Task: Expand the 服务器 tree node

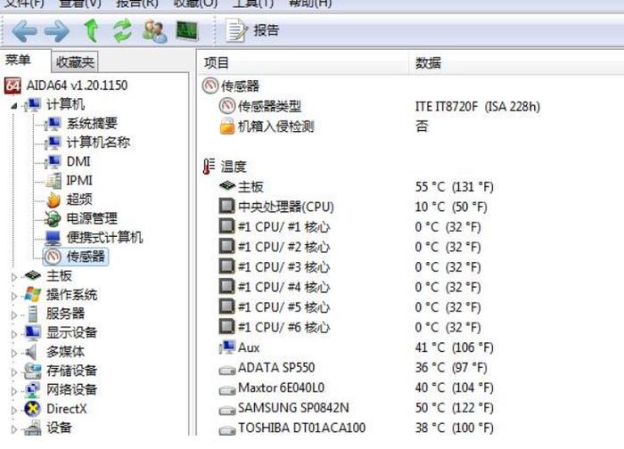Action: point(14,315)
